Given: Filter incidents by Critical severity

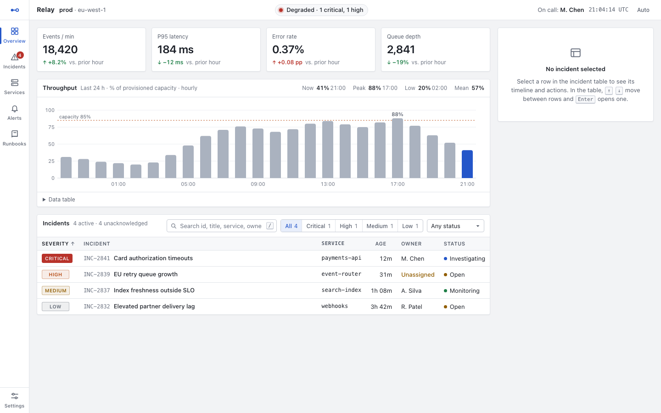Looking at the screenshot, I should click(x=319, y=226).
